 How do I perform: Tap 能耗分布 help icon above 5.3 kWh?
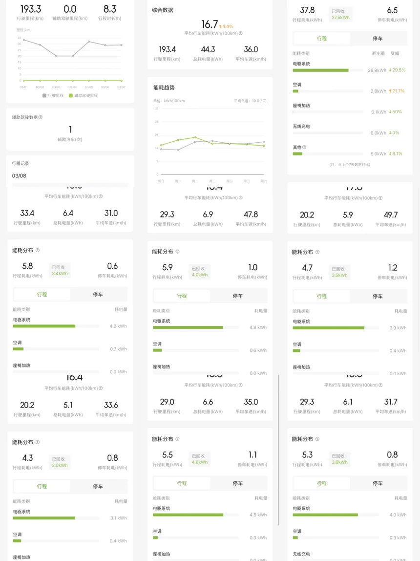[x=317, y=439]
